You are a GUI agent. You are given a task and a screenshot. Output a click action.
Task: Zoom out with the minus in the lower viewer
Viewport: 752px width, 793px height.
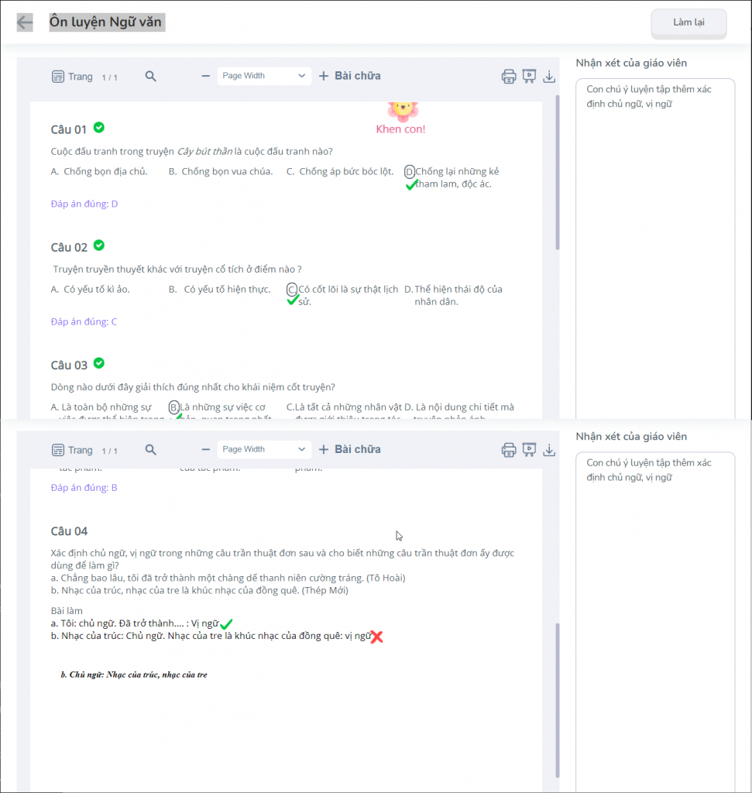click(205, 450)
